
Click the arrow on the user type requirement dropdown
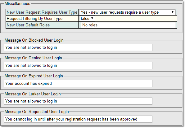point(173,12)
